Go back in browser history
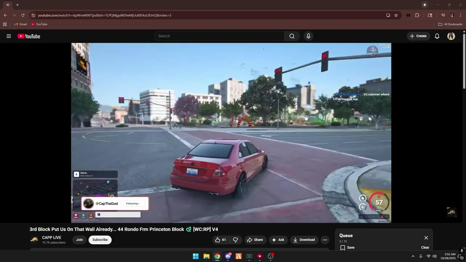466x262 pixels. click(x=5, y=15)
